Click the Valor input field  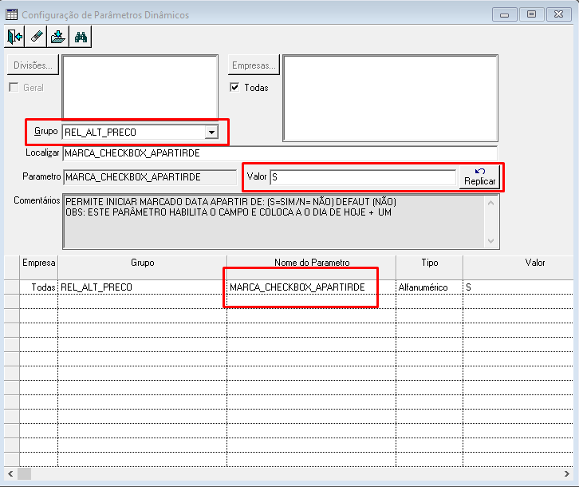coord(363,177)
